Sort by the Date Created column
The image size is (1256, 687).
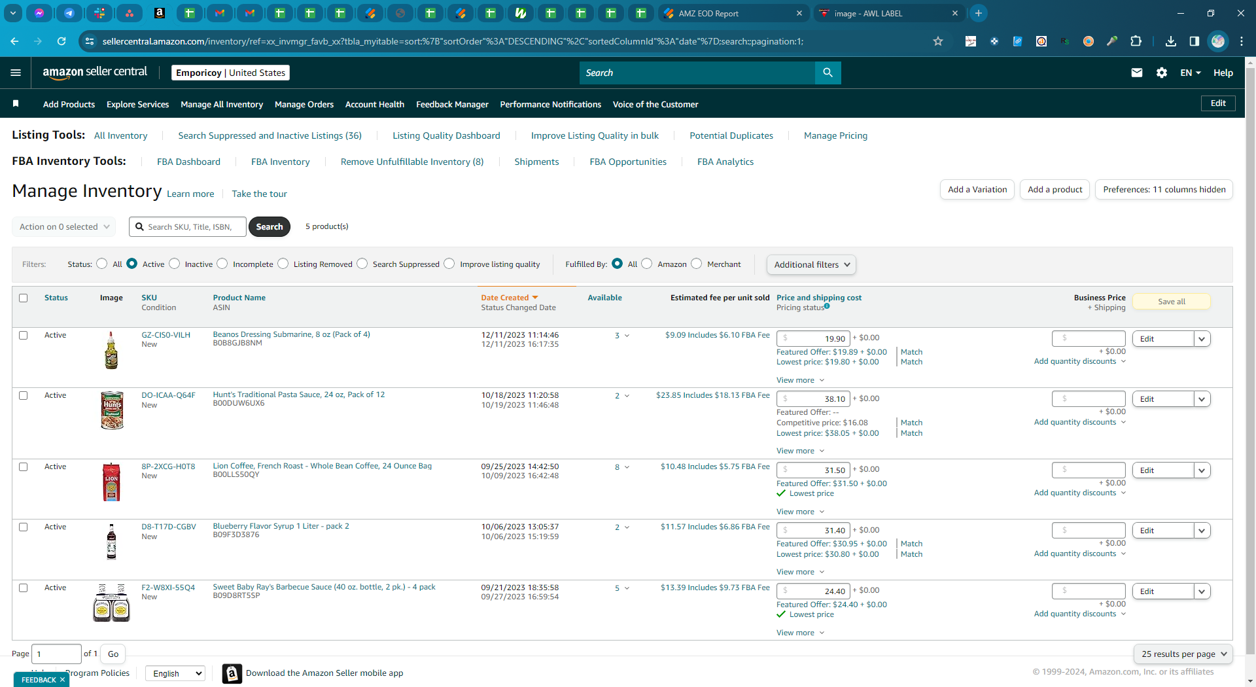coord(509,298)
